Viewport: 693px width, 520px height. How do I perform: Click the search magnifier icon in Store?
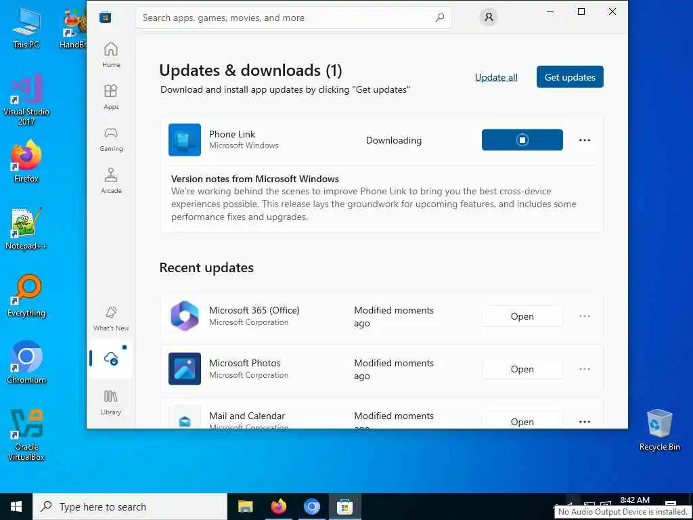tap(440, 17)
